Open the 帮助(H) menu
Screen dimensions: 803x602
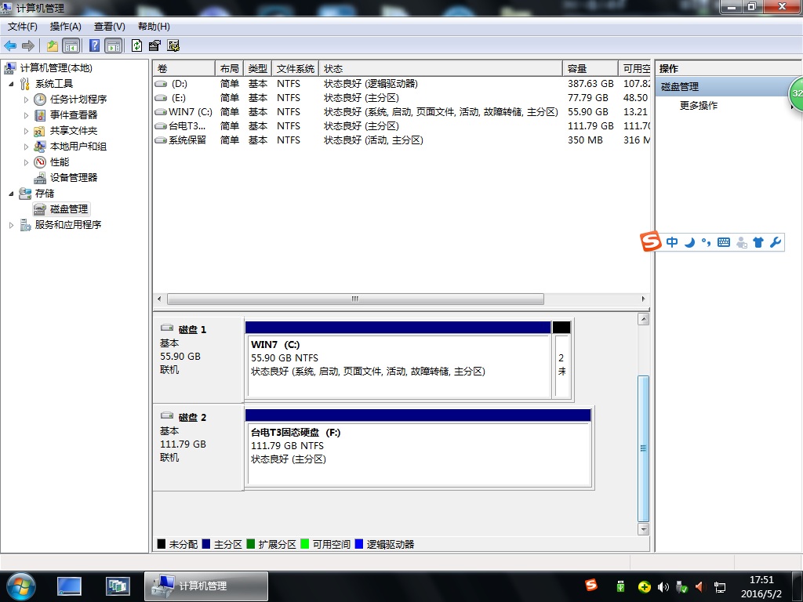[154, 27]
